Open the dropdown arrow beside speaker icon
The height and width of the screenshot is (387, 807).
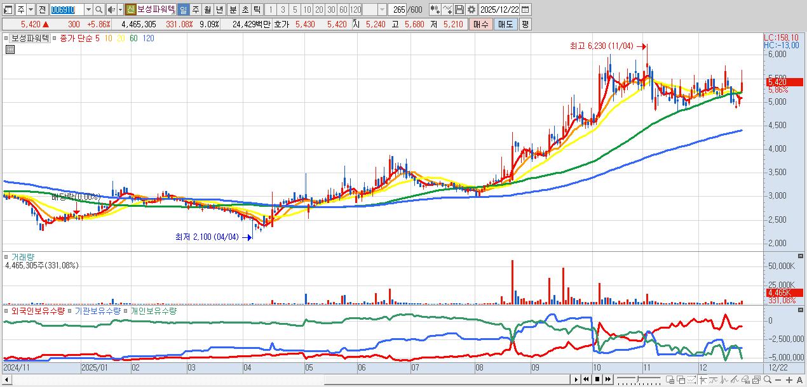pos(120,10)
